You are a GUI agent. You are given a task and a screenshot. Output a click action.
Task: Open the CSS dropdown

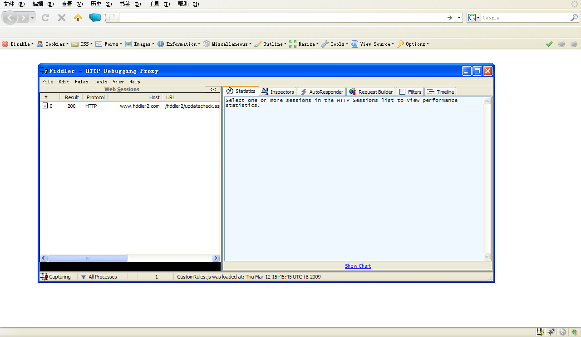click(82, 44)
